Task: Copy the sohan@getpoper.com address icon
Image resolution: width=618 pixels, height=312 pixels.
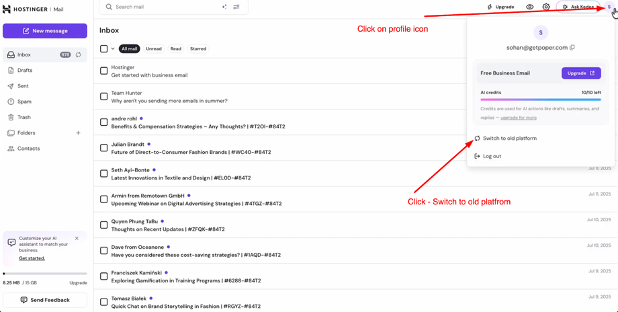Action: point(572,47)
